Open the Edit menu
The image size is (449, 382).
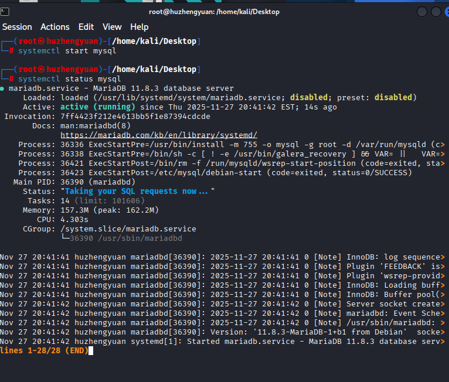86,27
